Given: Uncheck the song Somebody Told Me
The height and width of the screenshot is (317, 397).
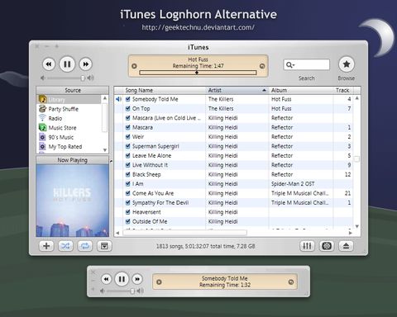Looking at the screenshot, I should coord(127,99).
